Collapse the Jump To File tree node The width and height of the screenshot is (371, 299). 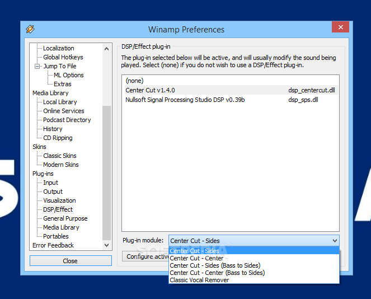click(x=37, y=66)
